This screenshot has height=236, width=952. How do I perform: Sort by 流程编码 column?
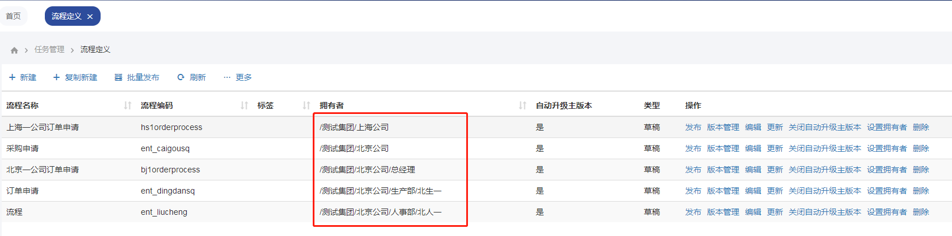click(244, 105)
